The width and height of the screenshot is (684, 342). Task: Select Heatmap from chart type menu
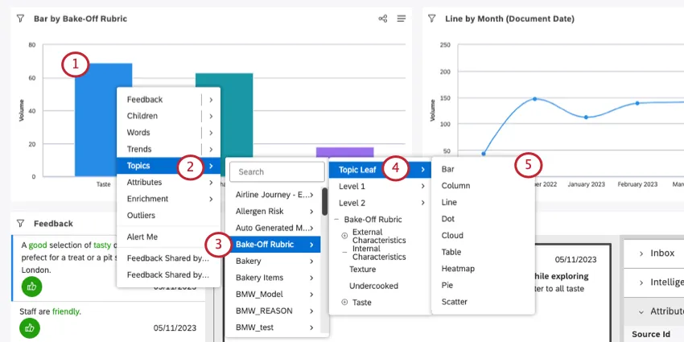(x=459, y=268)
